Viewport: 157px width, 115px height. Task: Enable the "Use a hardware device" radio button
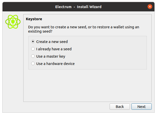(33, 64)
